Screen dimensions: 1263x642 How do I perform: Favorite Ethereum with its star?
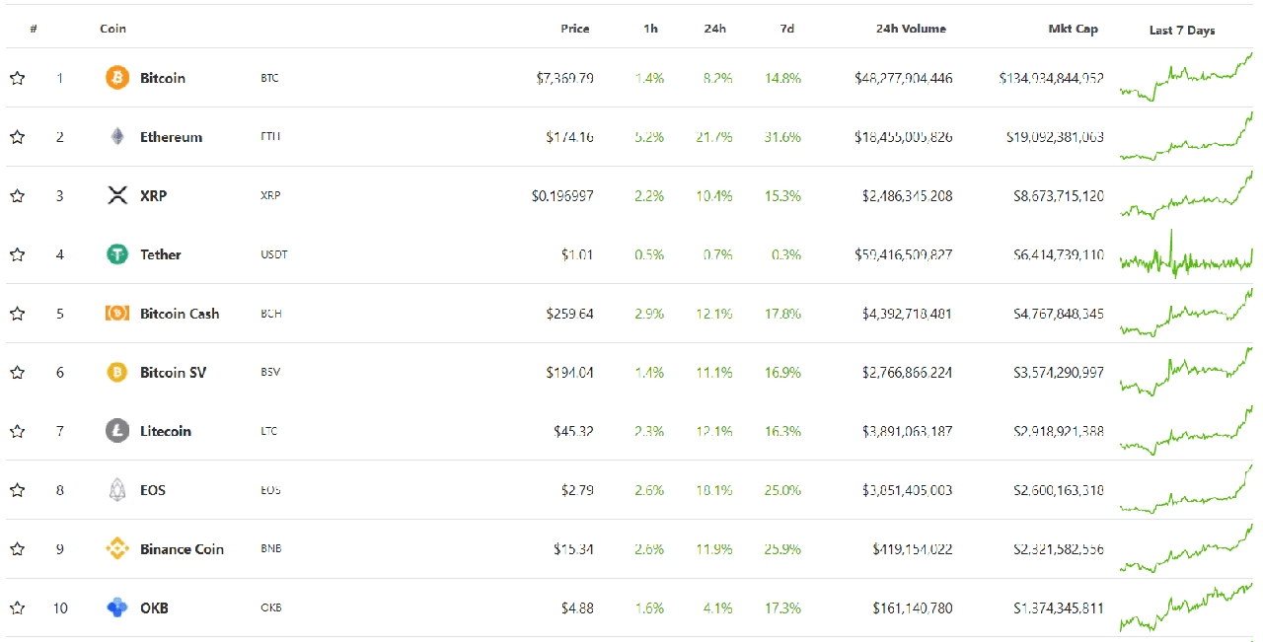[x=17, y=137]
